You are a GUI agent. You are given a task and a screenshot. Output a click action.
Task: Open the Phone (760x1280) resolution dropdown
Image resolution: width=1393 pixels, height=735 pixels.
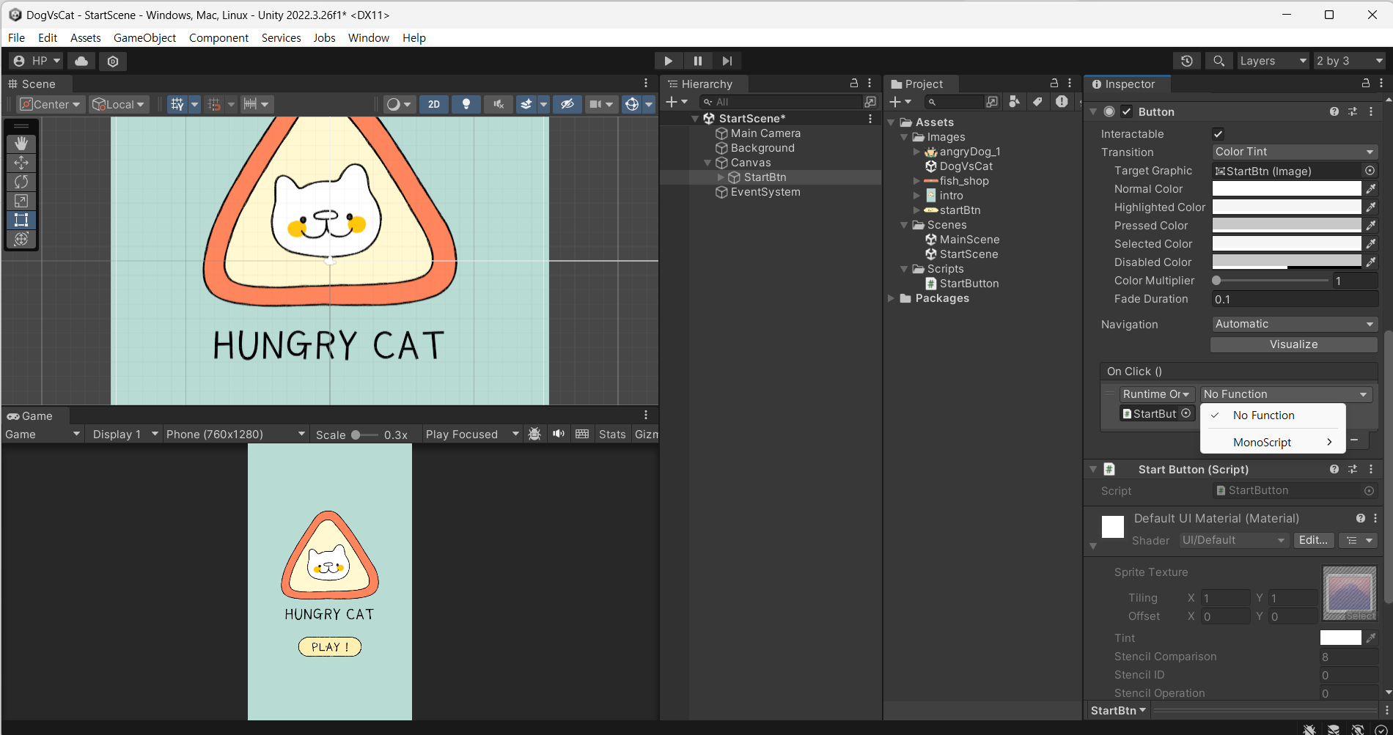[x=235, y=435]
